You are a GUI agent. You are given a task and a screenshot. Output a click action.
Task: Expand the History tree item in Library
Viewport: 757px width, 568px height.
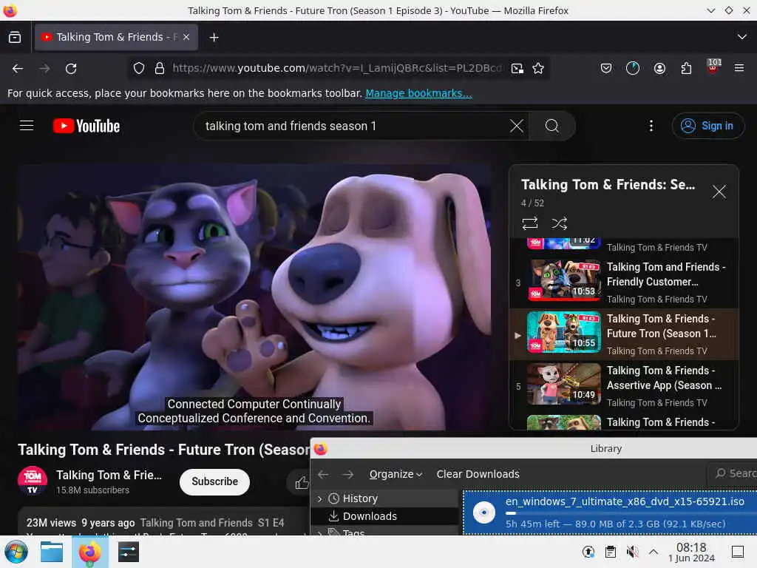click(319, 498)
